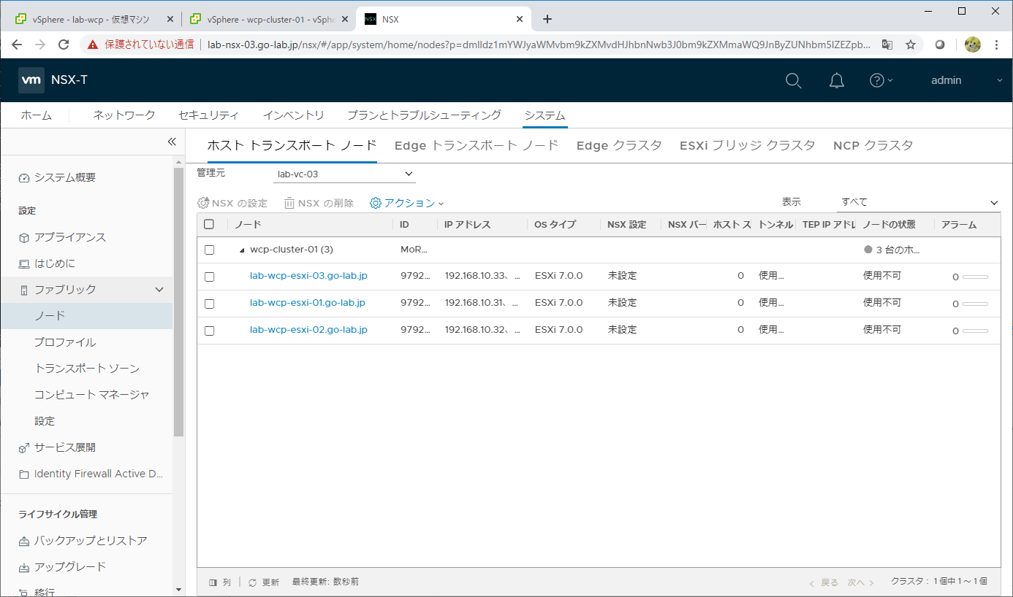Collapse the ファブリック section chevron
Image resolution: width=1013 pixels, height=597 pixels.
[x=159, y=290]
